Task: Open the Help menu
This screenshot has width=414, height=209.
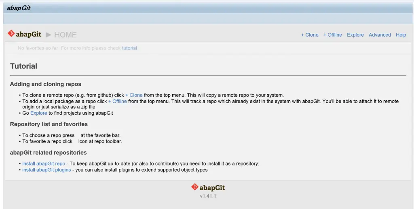Action: (401, 35)
